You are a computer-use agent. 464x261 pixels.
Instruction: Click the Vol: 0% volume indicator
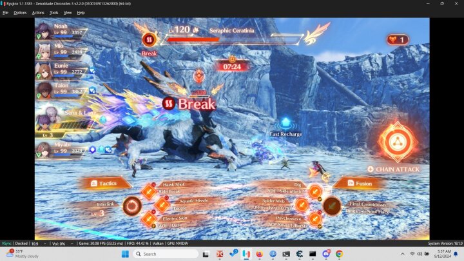59,243
